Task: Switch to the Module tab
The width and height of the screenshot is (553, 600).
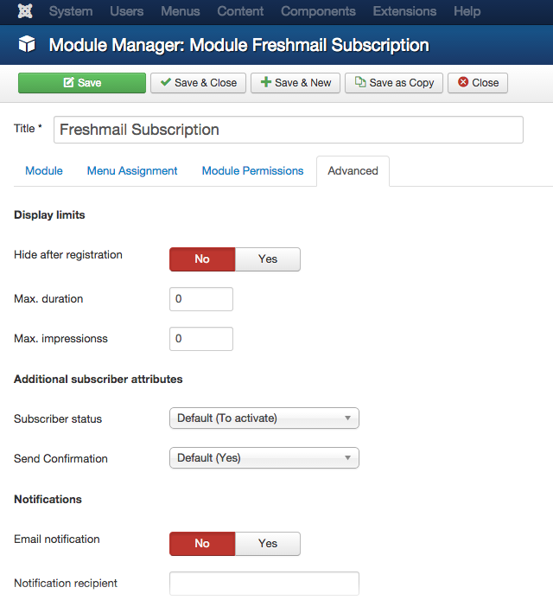Action: point(44,170)
